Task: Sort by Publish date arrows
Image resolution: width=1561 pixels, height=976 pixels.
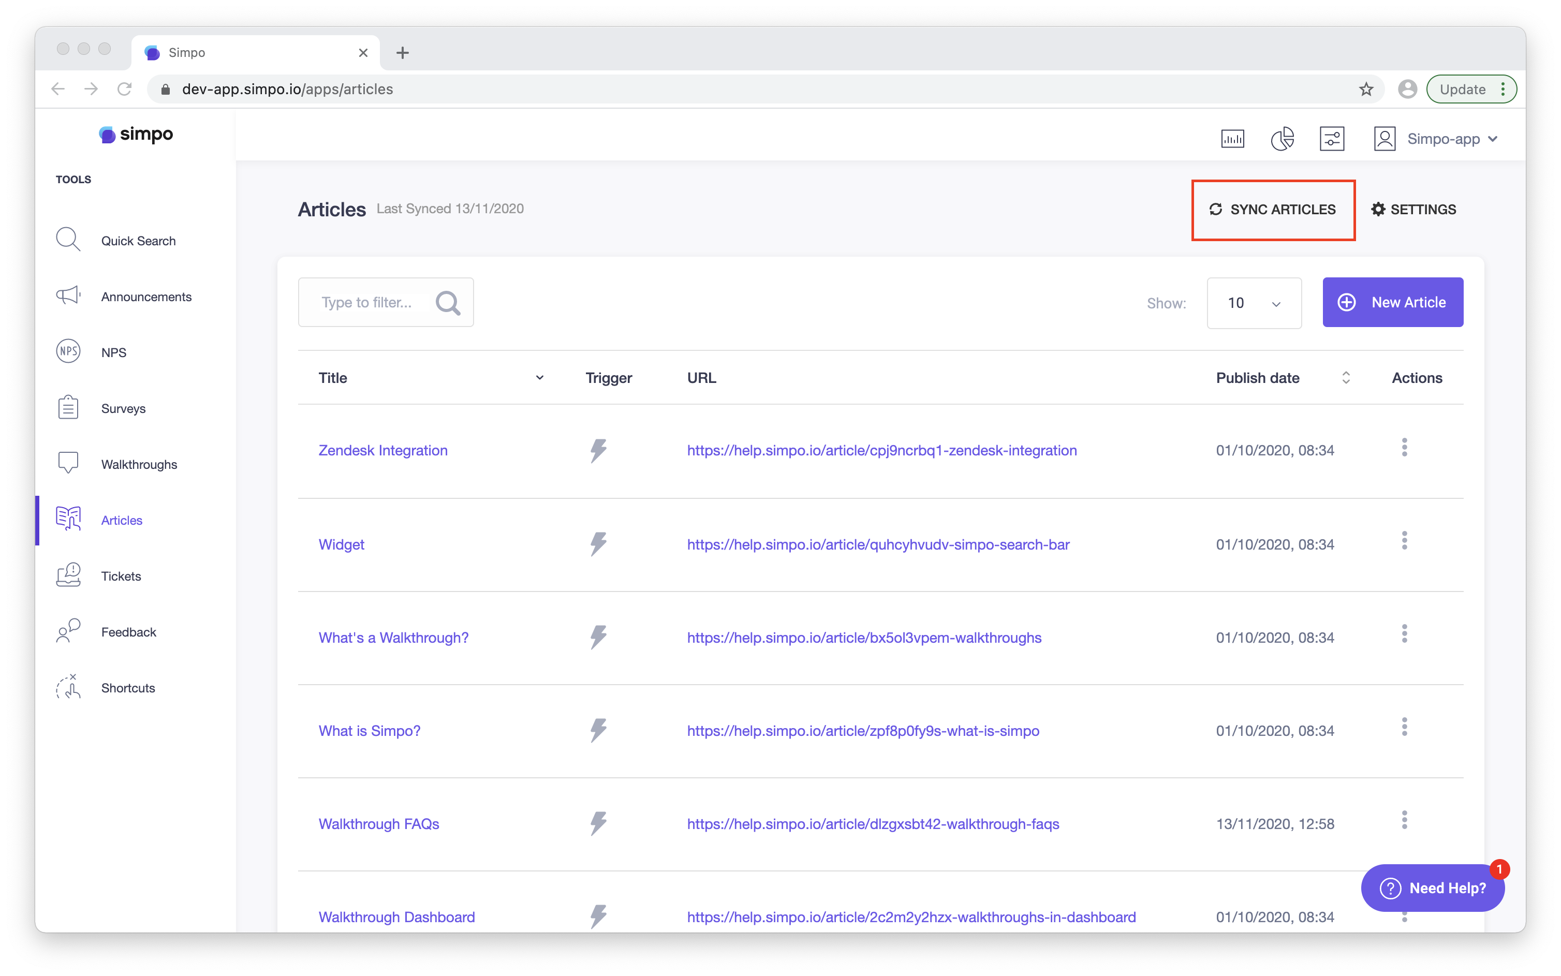Action: (x=1345, y=378)
